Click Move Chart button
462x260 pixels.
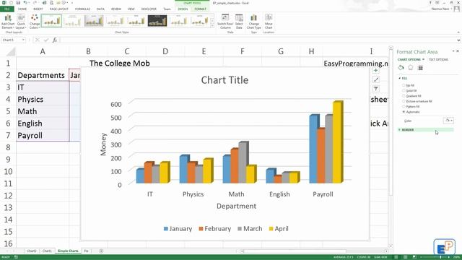(269, 22)
